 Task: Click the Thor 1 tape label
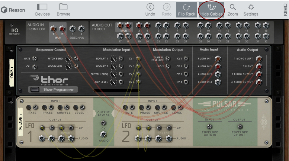tap(12, 73)
